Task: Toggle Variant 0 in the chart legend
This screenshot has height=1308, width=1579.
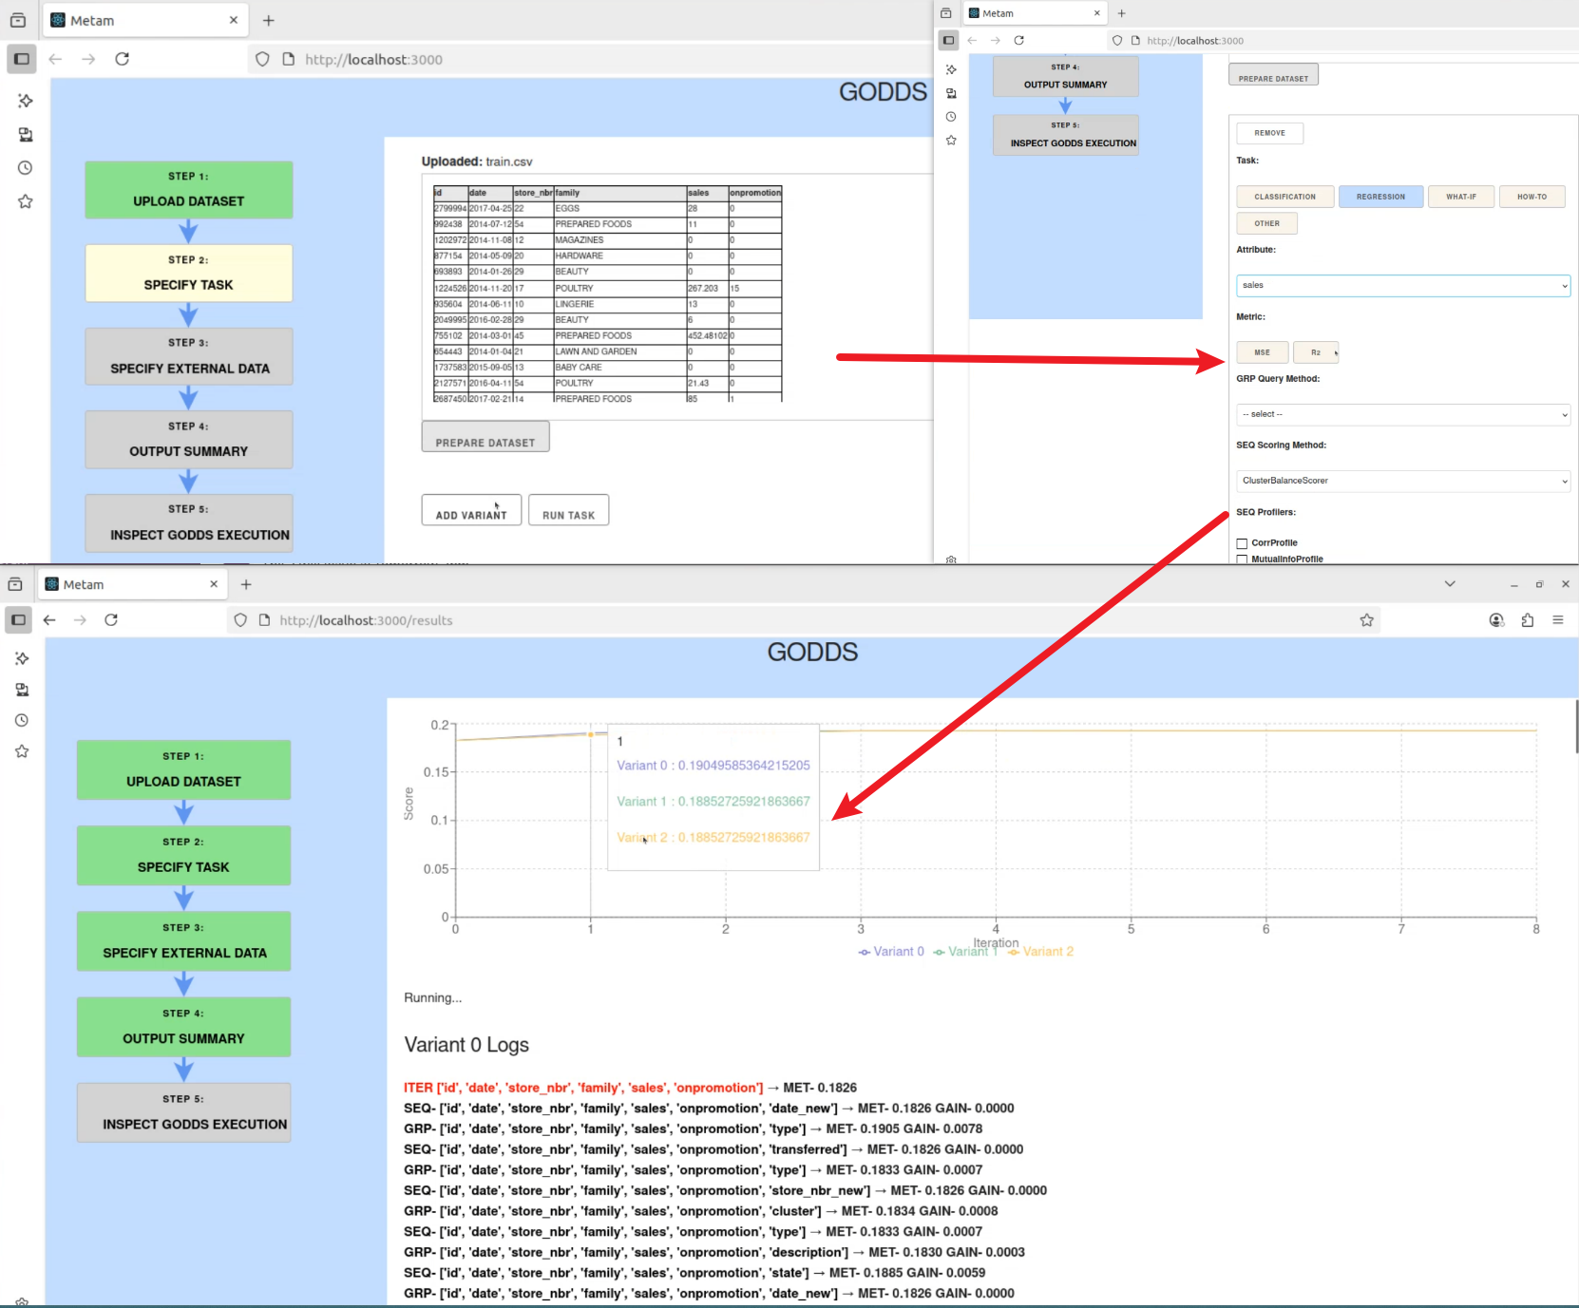Action: point(891,952)
